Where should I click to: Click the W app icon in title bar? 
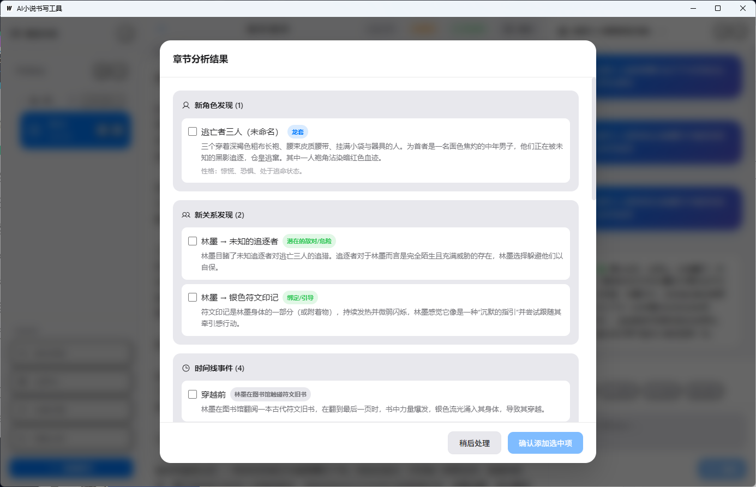pos(9,8)
